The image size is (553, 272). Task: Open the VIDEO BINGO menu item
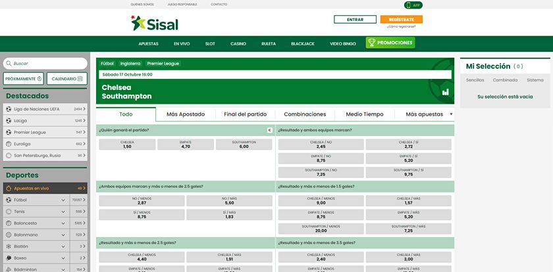[343, 44]
